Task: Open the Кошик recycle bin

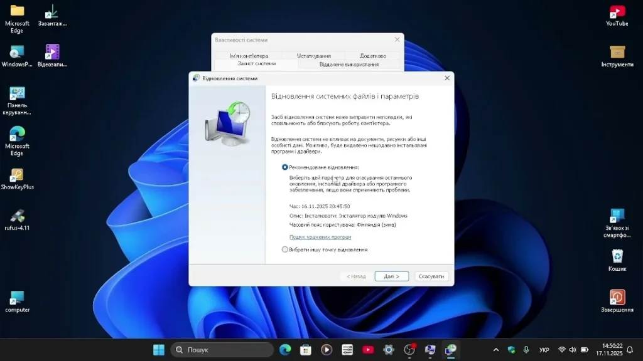Action: (617, 260)
